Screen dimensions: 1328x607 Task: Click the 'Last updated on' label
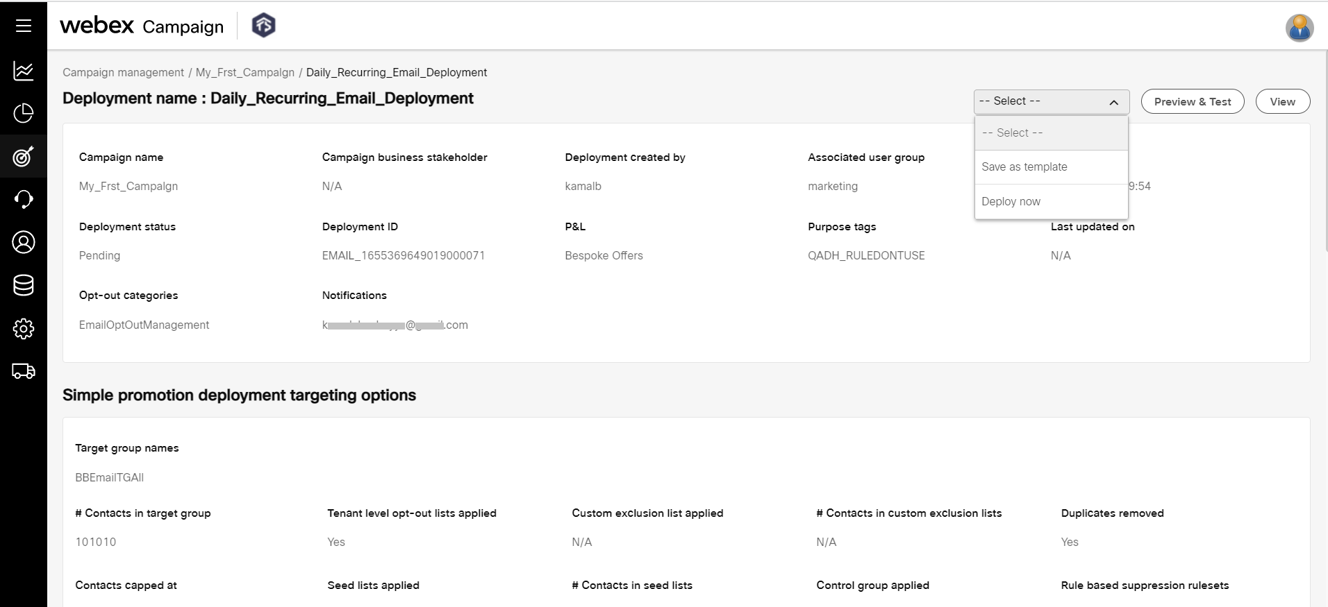pos(1093,227)
